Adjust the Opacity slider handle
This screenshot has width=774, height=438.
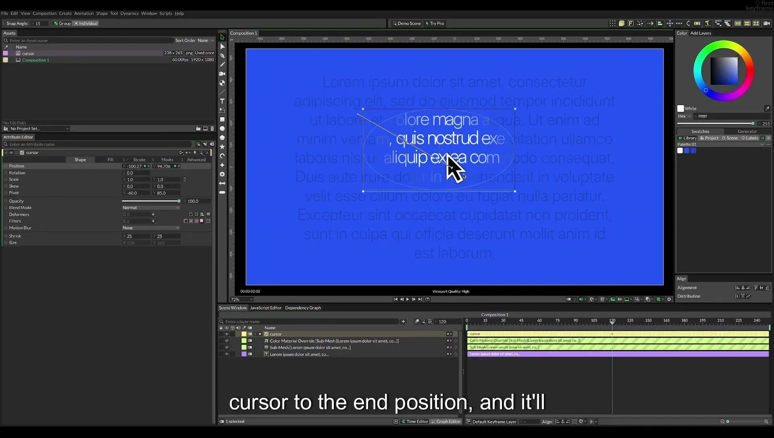(x=179, y=201)
